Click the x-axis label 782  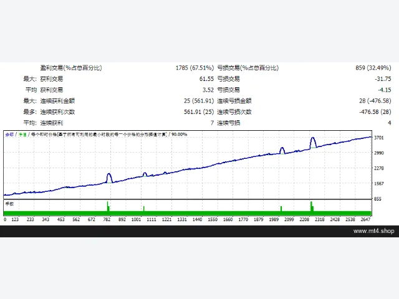pos(107,219)
